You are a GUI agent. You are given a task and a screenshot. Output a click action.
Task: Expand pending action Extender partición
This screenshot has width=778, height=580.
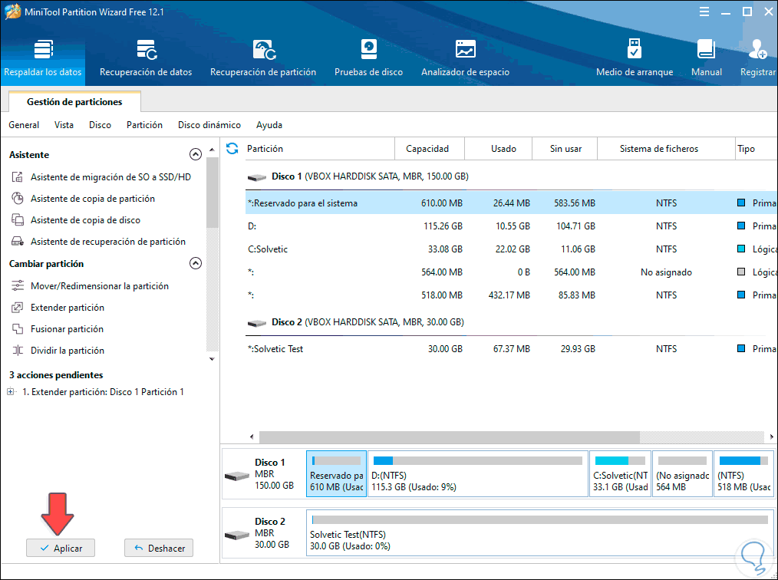[x=11, y=392]
